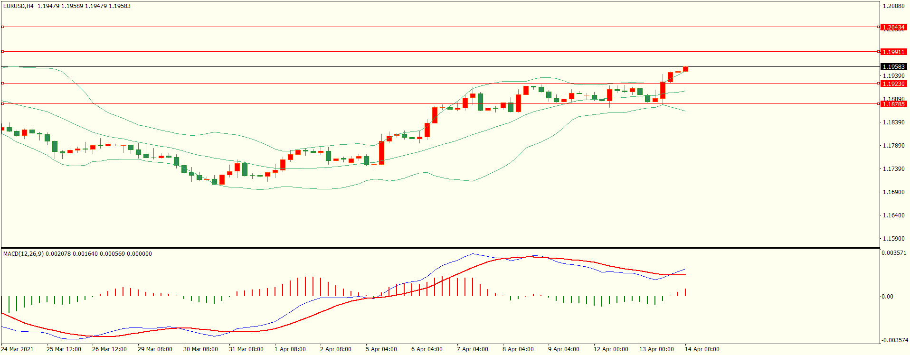910x355 pixels.
Task: Click the tall red candle at 5 Apr 04:00
Action: point(381,152)
